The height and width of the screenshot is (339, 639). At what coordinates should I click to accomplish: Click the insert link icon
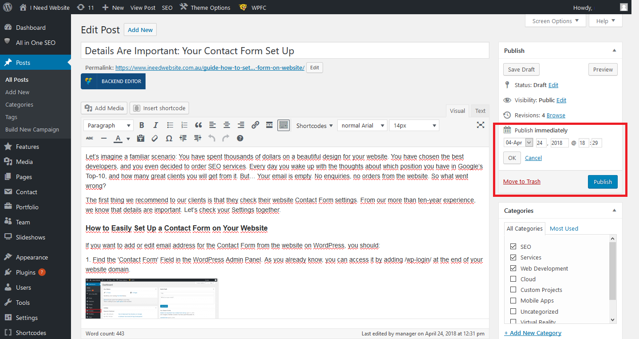click(x=255, y=125)
